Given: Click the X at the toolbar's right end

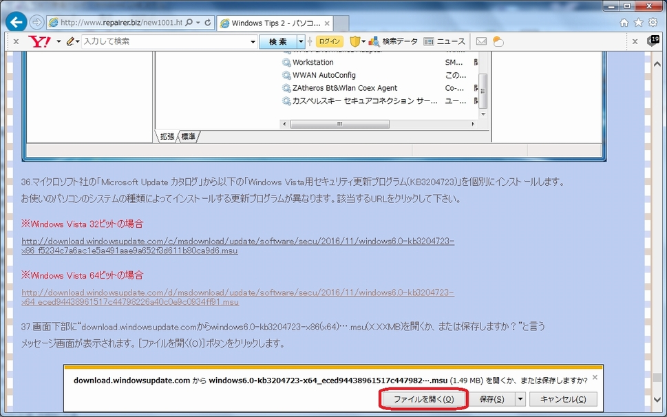Looking at the screenshot, I should tap(635, 41).
